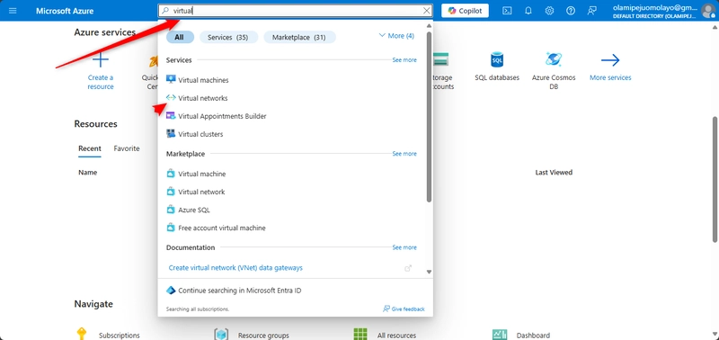
Task: Expand the More (4) filter dropdown
Action: click(396, 36)
